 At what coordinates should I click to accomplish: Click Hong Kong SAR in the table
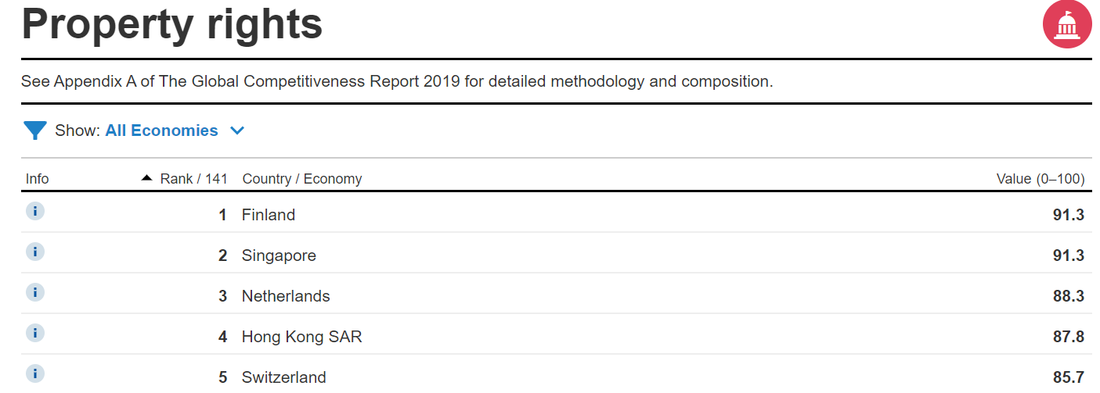(302, 337)
